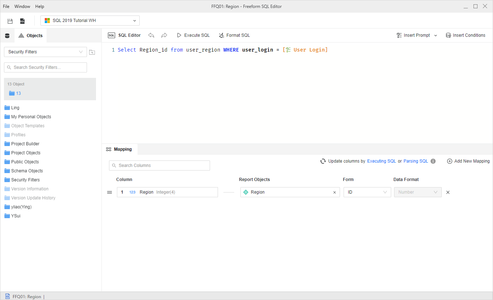Click the save icon in toolbar

pyautogui.click(x=10, y=21)
